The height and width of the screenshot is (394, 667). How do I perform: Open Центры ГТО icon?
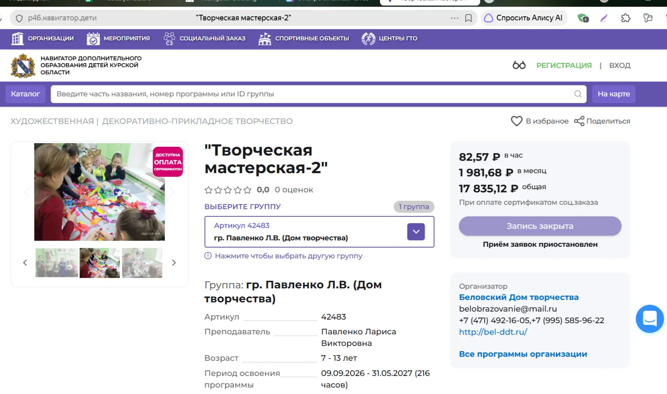(x=368, y=38)
